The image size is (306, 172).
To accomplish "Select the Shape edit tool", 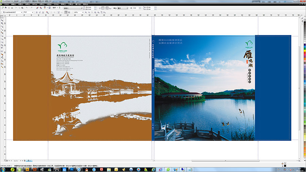I will [x=2, y=21].
